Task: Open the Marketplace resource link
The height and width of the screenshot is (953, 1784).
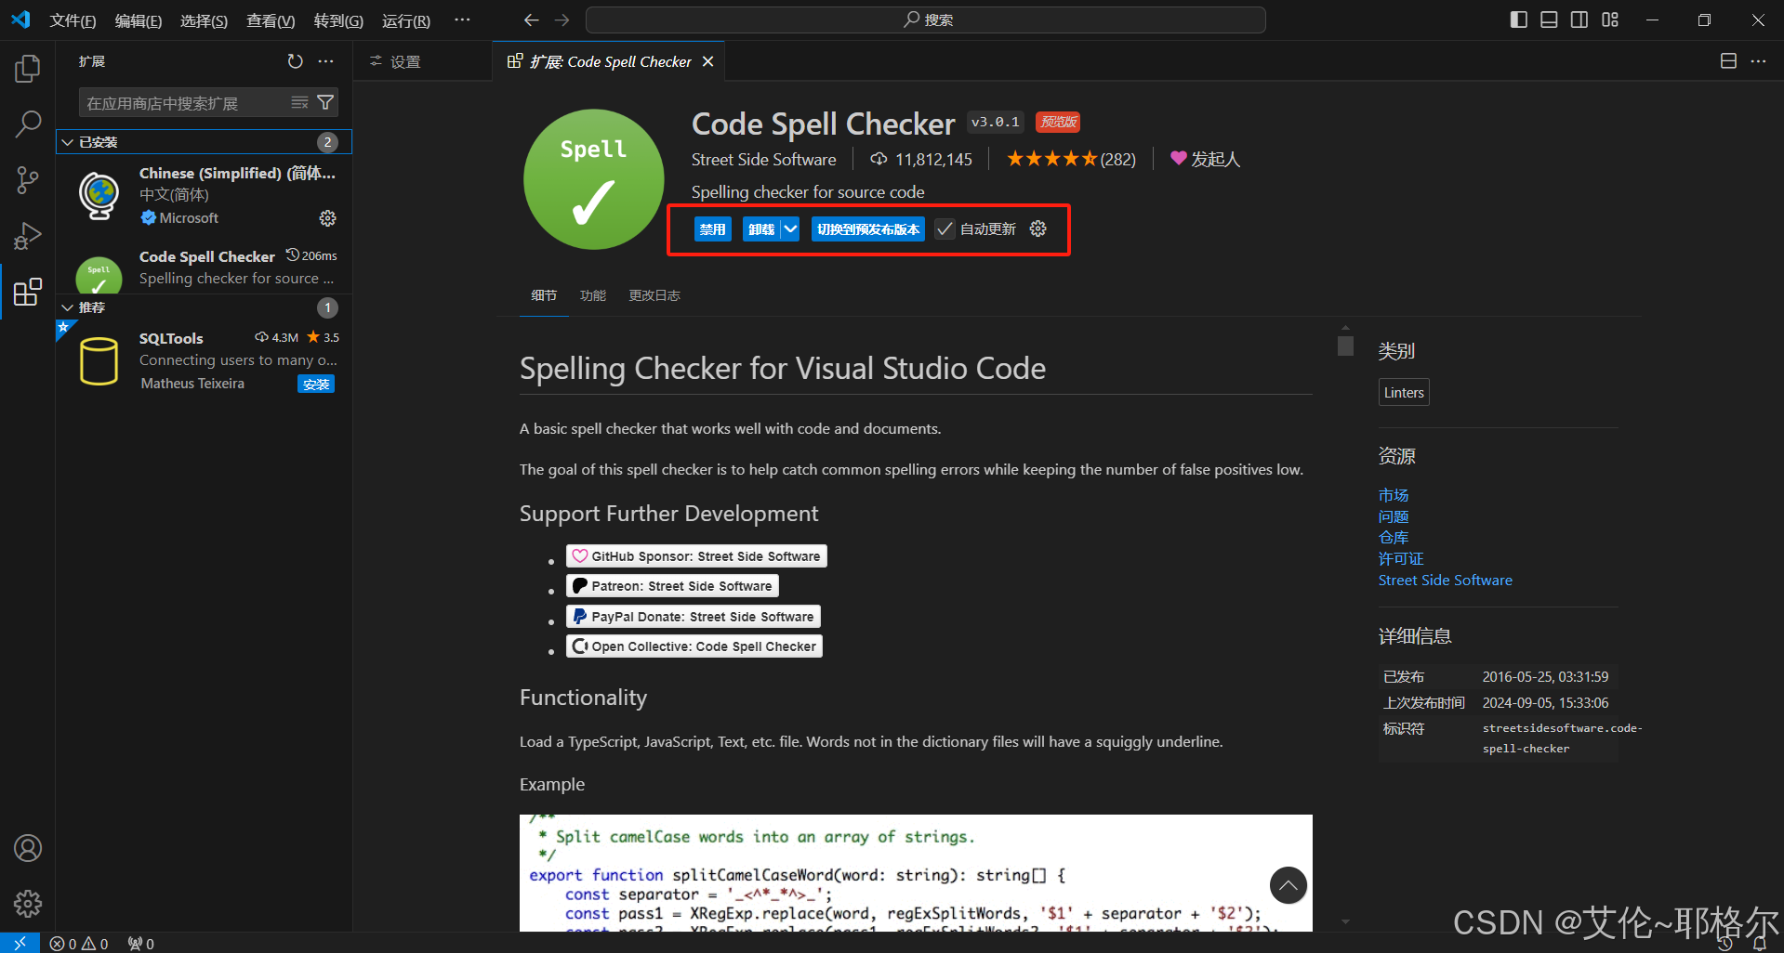Action: 1394,495
